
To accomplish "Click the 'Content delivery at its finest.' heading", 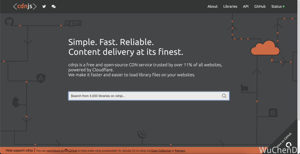I will click(126, 52).
